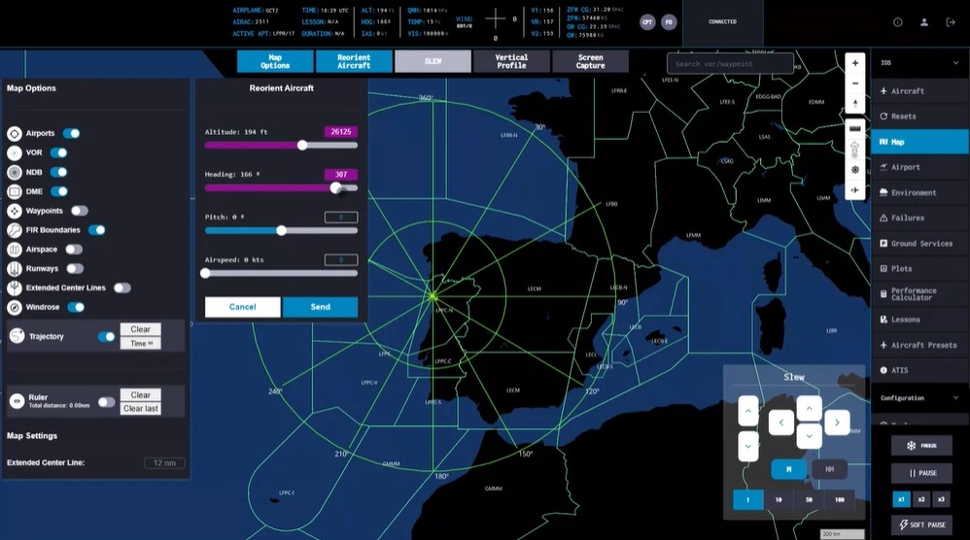This screenshot has height=540, width=970.
Task: Collapse the IOS section chevron
Action: (953, 62)
